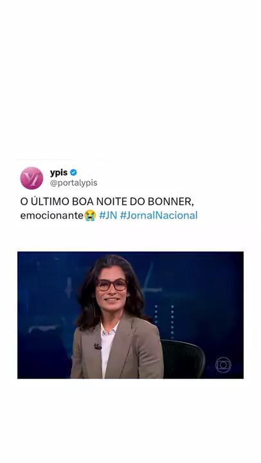261x463 pixels.
Task: Click the Globo logo watermark in video
Action: (223, 365)
